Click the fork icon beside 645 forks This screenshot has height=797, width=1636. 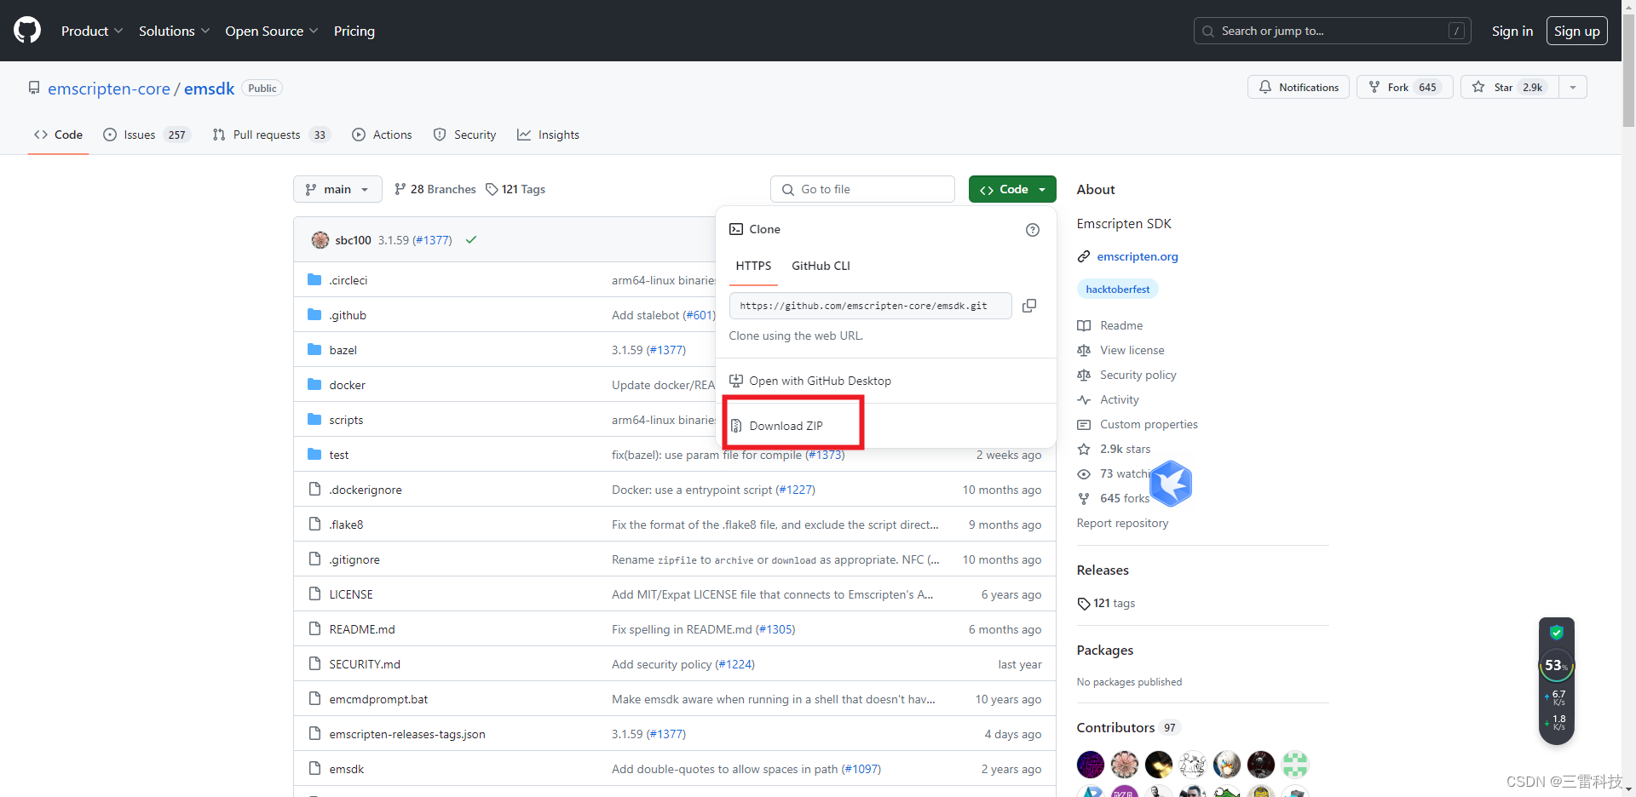1084,498
